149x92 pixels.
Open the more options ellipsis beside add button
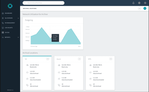[139, 8]
